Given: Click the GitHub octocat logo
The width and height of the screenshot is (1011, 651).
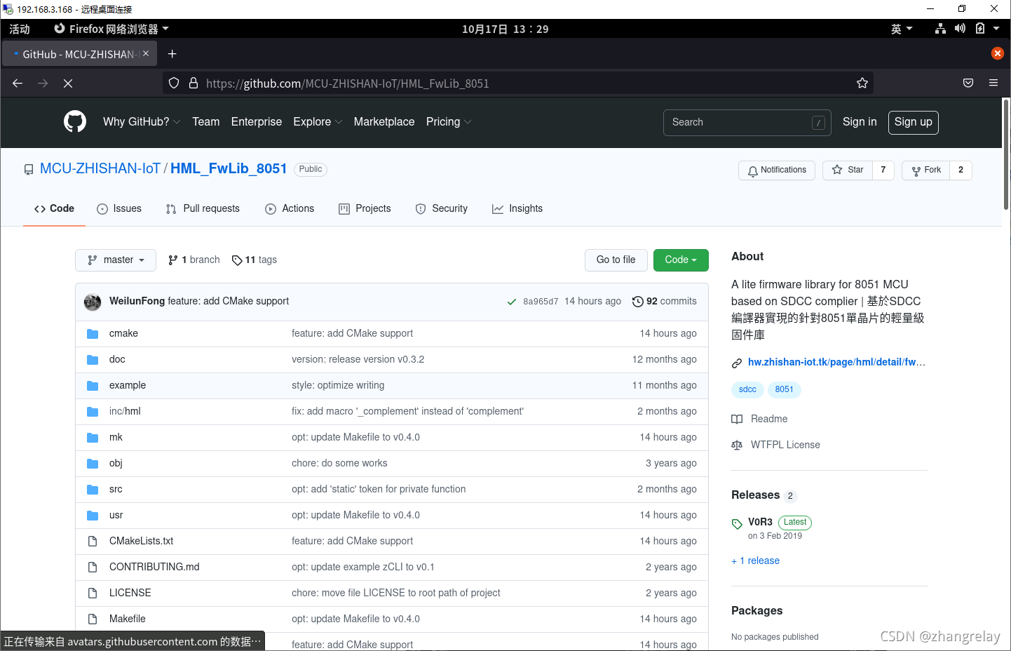Looking at the screenshot, I should [x=75, y=121].
